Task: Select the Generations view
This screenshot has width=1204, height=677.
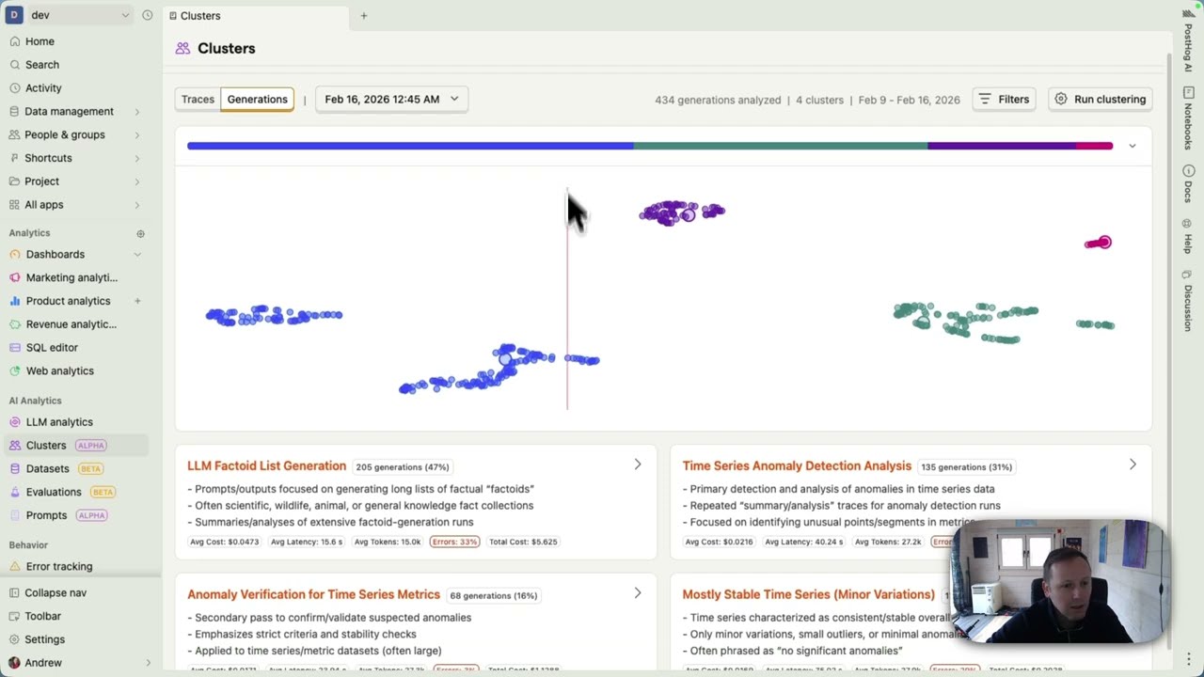Action: tap(257, 99)
